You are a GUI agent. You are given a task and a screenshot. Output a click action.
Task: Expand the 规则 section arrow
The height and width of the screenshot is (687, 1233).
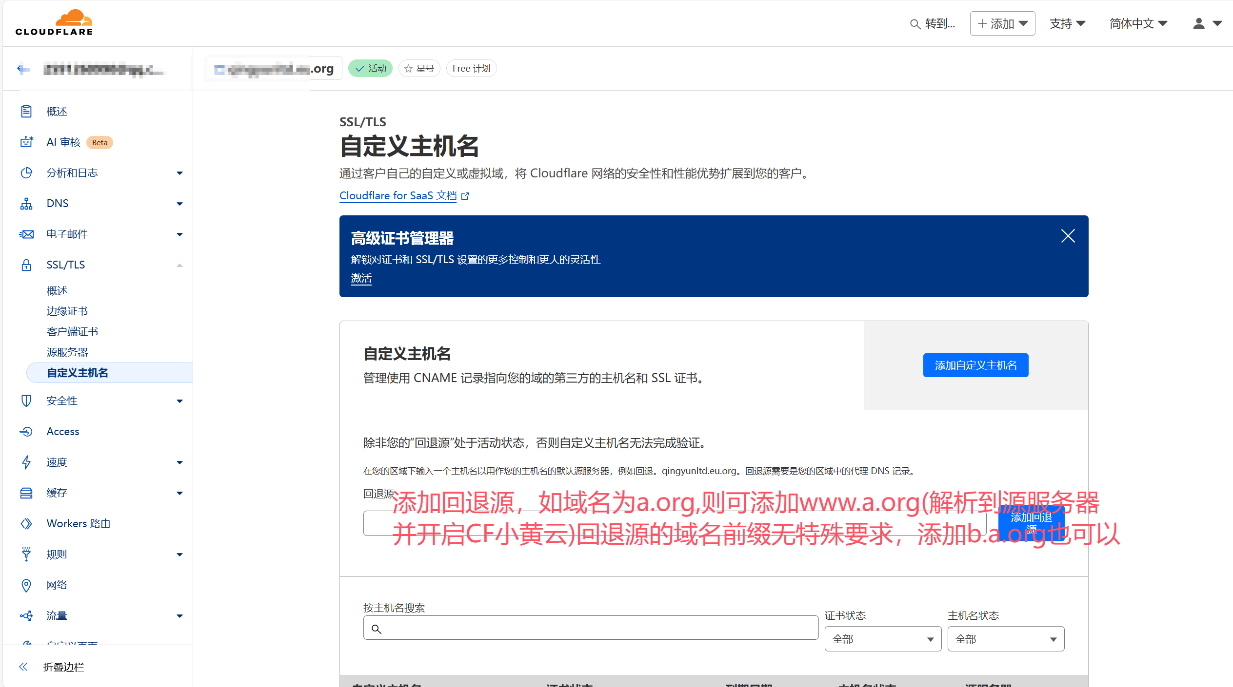[179, 554]
